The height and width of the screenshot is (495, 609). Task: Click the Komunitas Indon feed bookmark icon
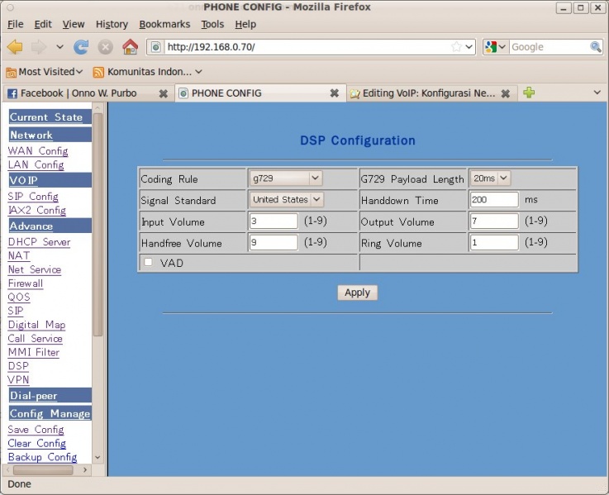pos(98,72)
